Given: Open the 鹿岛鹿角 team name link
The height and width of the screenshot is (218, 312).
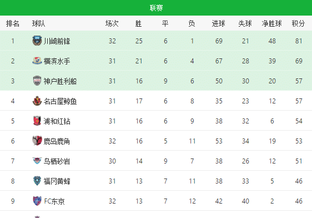Looking at the screenshot, I should [x=57, y=141].
